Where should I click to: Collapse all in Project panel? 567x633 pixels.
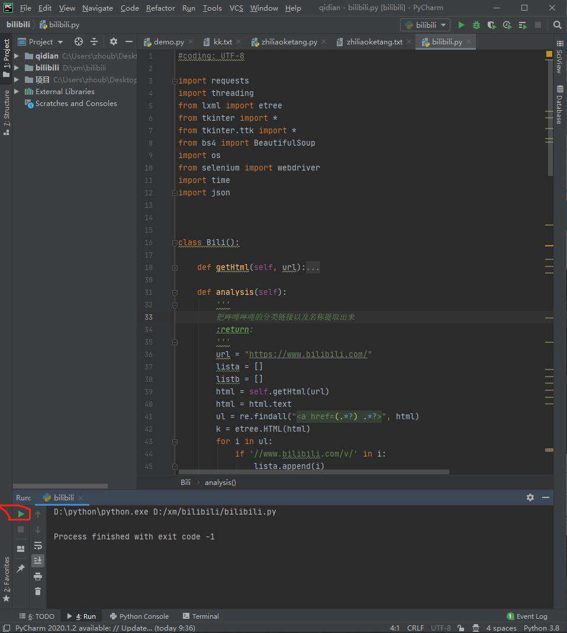click(94, 41)
